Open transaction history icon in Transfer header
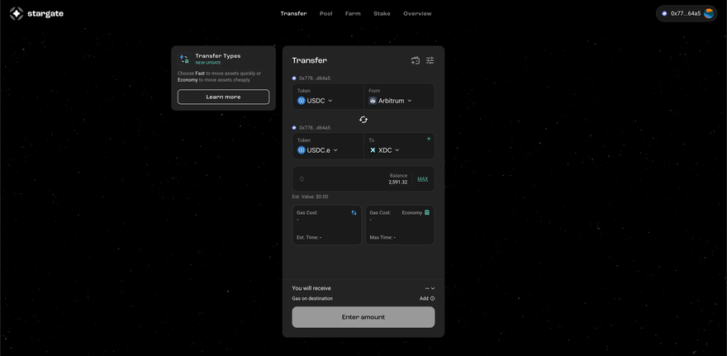Image resolution: width=727 pixels, height=356 pixels. pyautogui.click(x=415, y=60)
